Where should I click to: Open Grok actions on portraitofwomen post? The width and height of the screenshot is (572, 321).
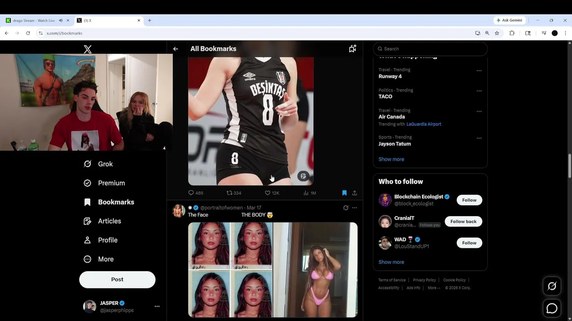(x=345, y=208)
